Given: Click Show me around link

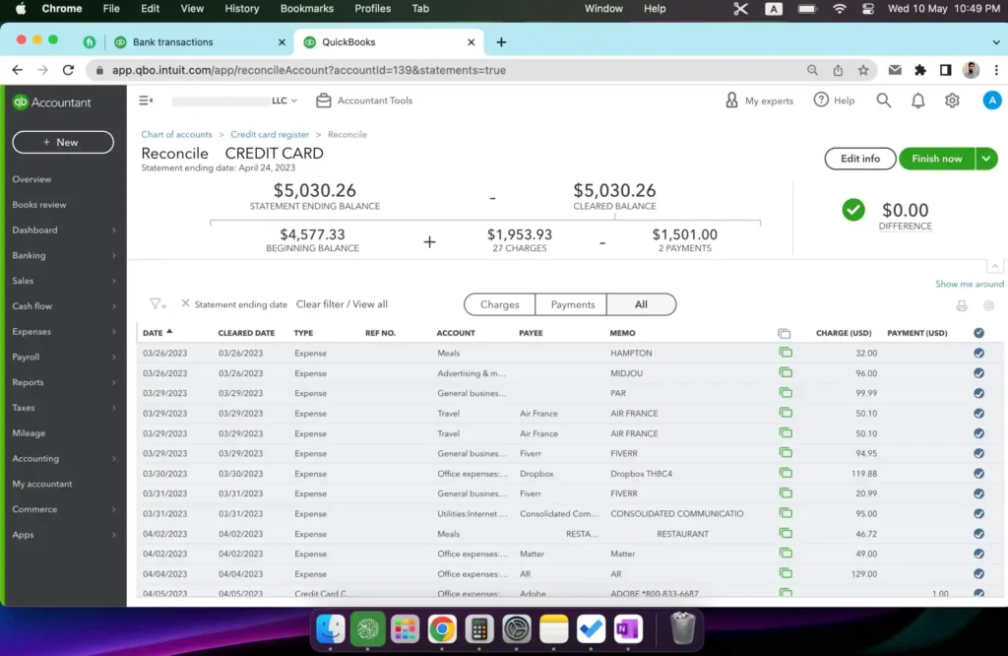Looking at the screenshot, I should click(x=969, y=284).
